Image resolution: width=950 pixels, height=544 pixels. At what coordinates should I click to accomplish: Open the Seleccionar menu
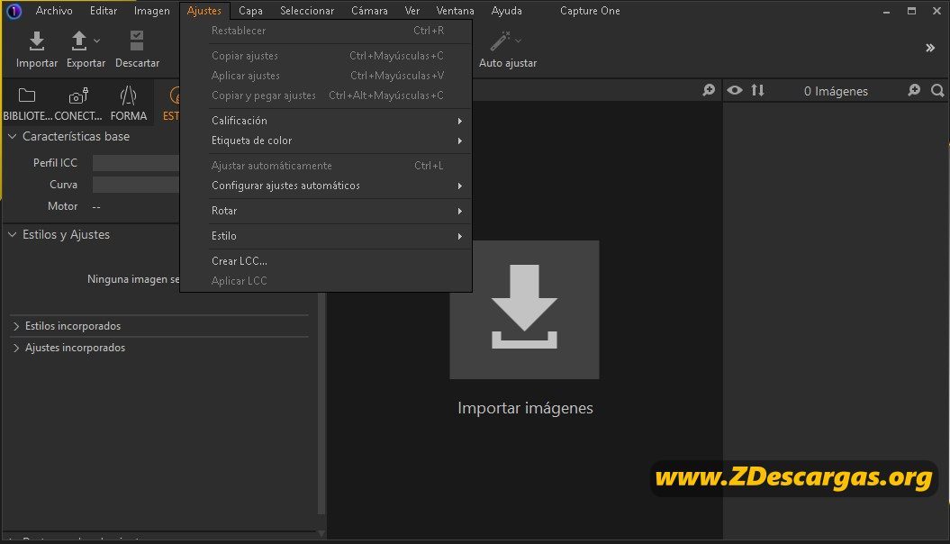pyautogui.click(x=307, y=11)
